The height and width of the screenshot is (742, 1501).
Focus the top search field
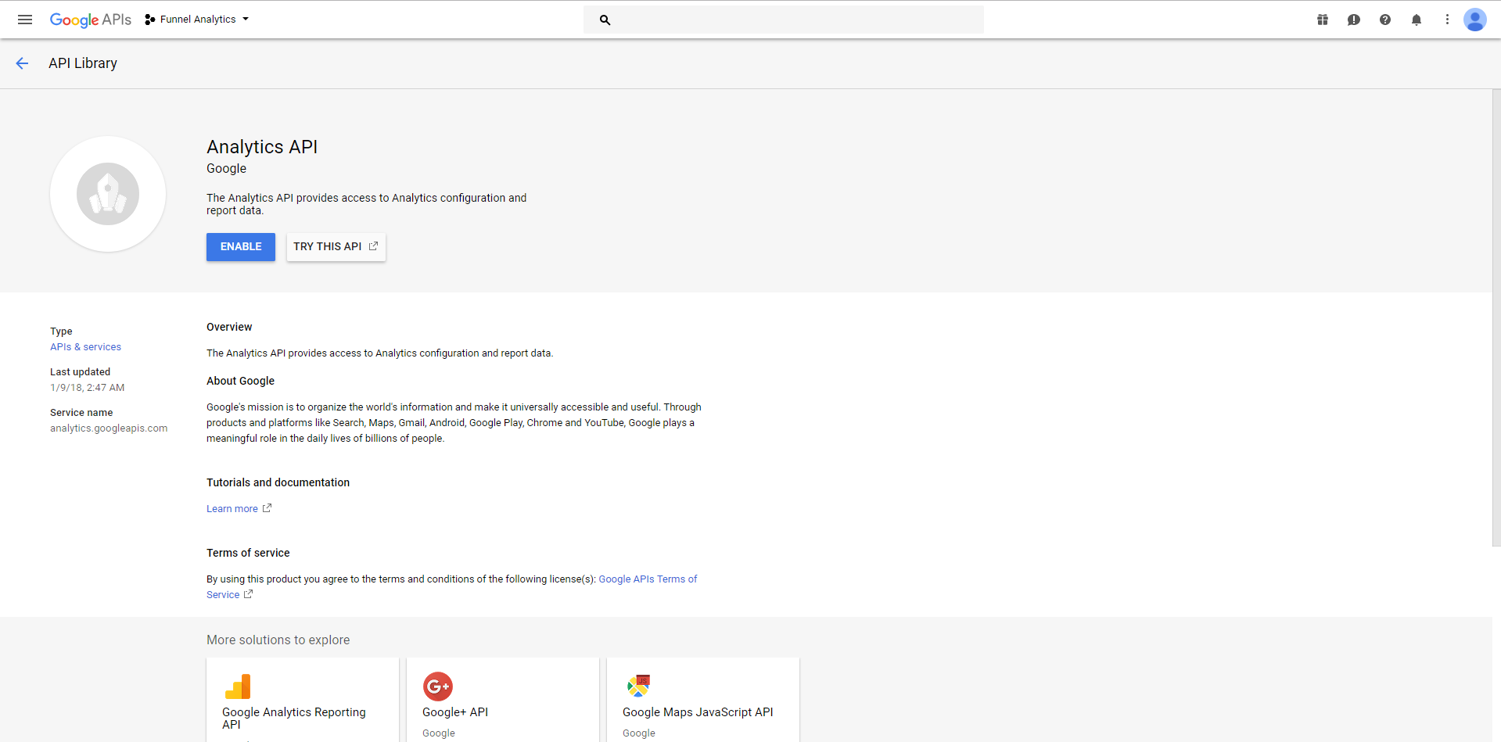pos(784,20)
